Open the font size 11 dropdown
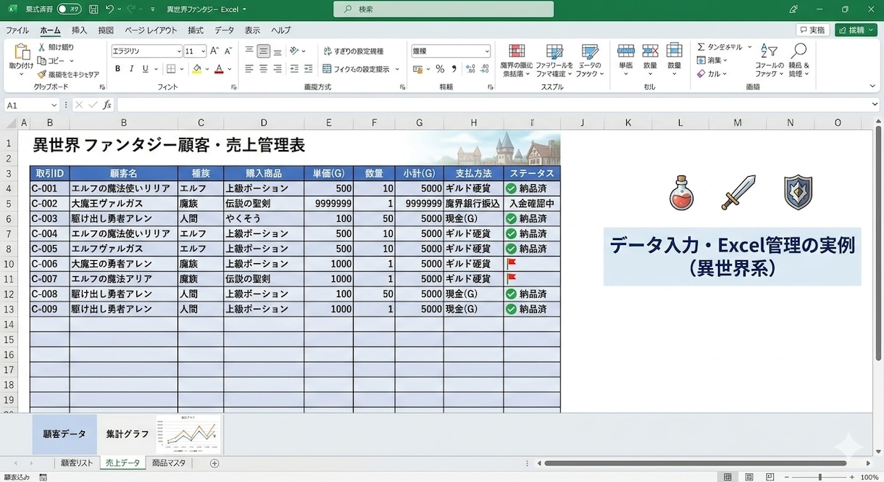 195,51
